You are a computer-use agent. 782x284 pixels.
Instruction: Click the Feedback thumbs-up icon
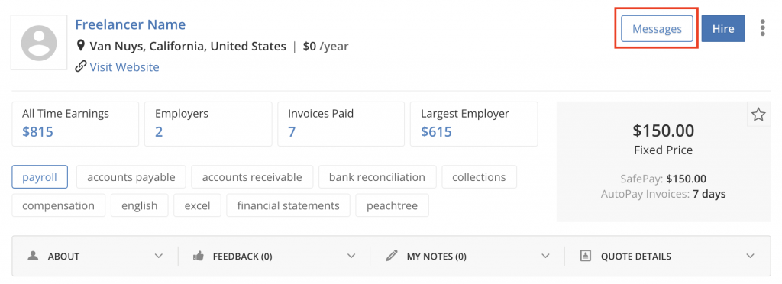[199, 256]
